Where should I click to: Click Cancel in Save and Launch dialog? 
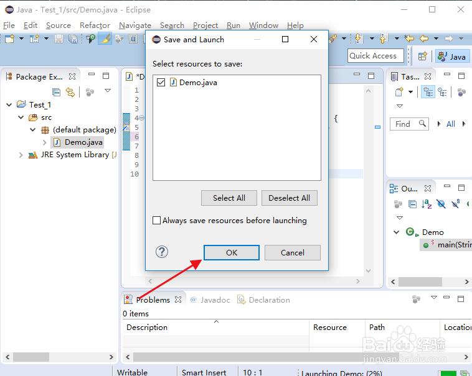click(x=292, y=252)
